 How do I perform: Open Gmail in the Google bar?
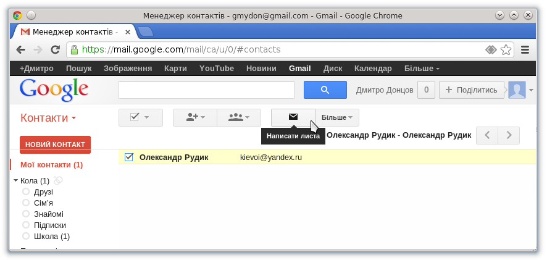[x=299, y=69]
